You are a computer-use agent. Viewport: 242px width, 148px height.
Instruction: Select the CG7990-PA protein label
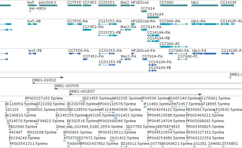[x=179, y=51]
